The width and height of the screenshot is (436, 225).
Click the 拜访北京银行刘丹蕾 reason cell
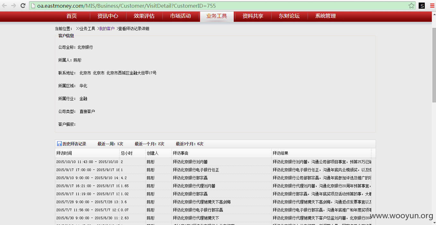coord(222,162)
